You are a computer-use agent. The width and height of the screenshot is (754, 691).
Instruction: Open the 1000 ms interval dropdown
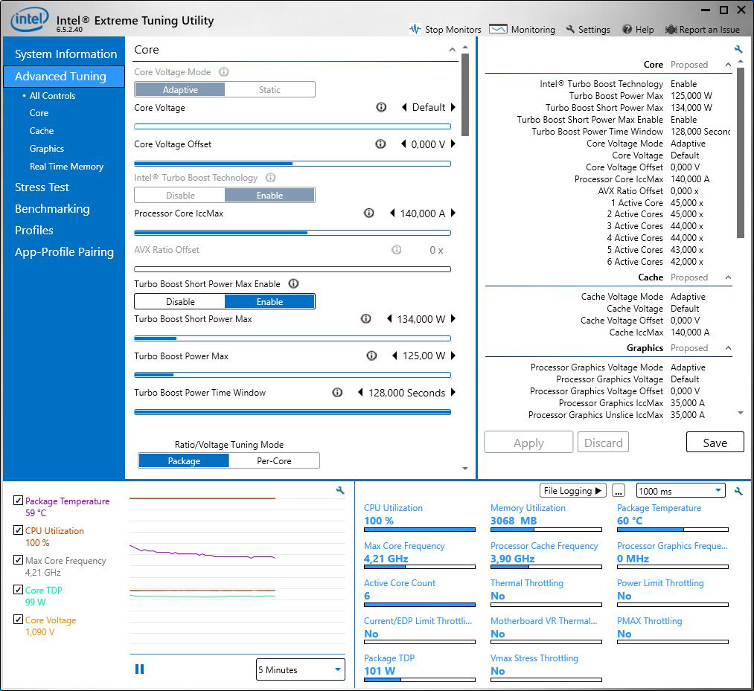[680, 491]
